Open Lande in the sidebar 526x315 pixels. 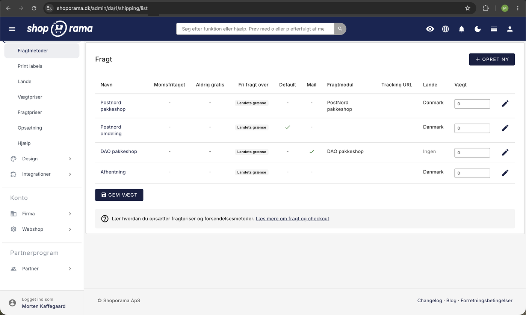tap(24, 82)
